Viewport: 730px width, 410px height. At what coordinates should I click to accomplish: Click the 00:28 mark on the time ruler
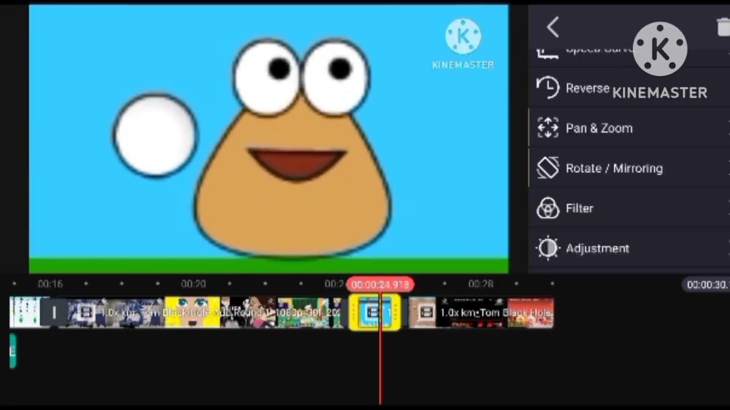(x=481, y=284)
